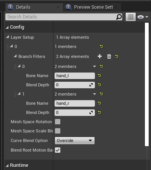Viewport: 151px width, 170px height.
Task: Collapse Branch Filter element 1
Action: [19, 94]
